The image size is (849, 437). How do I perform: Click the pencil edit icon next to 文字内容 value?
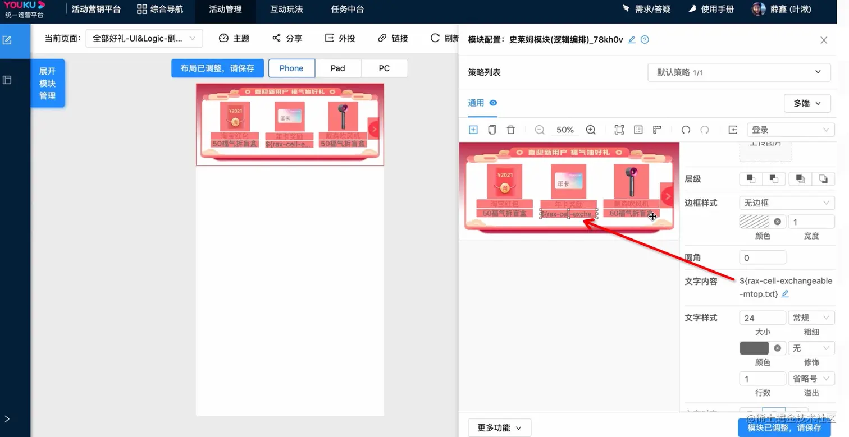tap(785, 293)
